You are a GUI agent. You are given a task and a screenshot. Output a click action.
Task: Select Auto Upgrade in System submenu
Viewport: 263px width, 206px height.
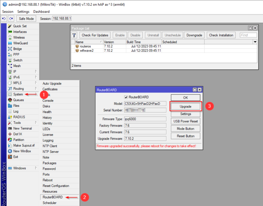click(59, 84)
